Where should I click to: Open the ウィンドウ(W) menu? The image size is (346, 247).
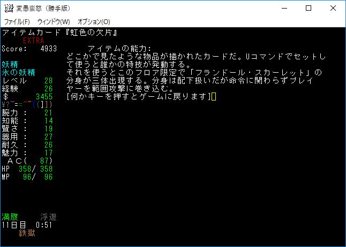[x=53, y=21]
